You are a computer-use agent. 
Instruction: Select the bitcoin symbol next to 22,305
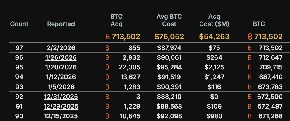[x=107, y=67]
